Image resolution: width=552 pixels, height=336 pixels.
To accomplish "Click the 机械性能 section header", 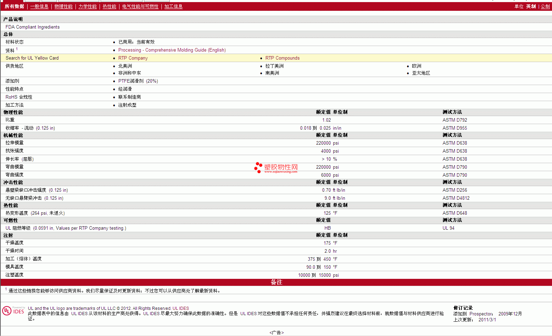I will pos(13,136).
